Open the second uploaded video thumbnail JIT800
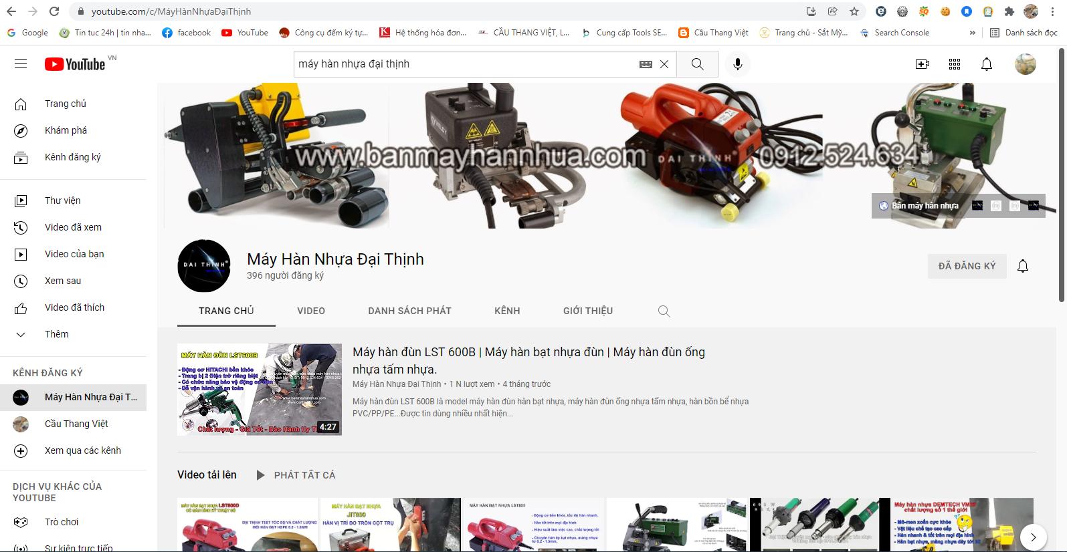Screen dimensions: 1067x552 [391, 525]
